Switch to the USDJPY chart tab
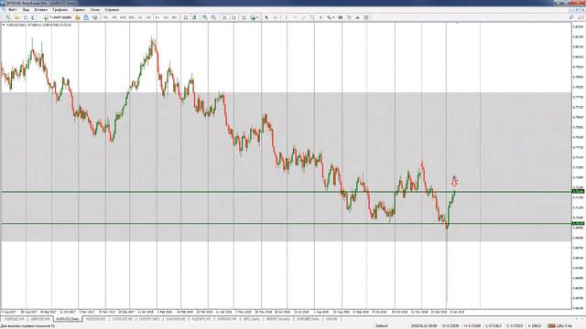The height and width of the screenshot is (329, 586). tap(149, 319)
